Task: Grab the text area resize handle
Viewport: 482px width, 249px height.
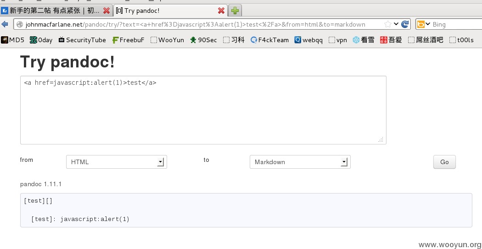Action: (381, 140)
